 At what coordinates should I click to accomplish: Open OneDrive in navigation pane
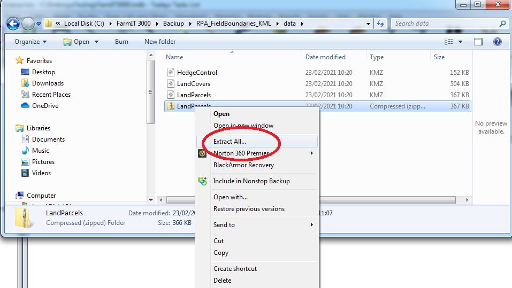click(x=45, y=106)
